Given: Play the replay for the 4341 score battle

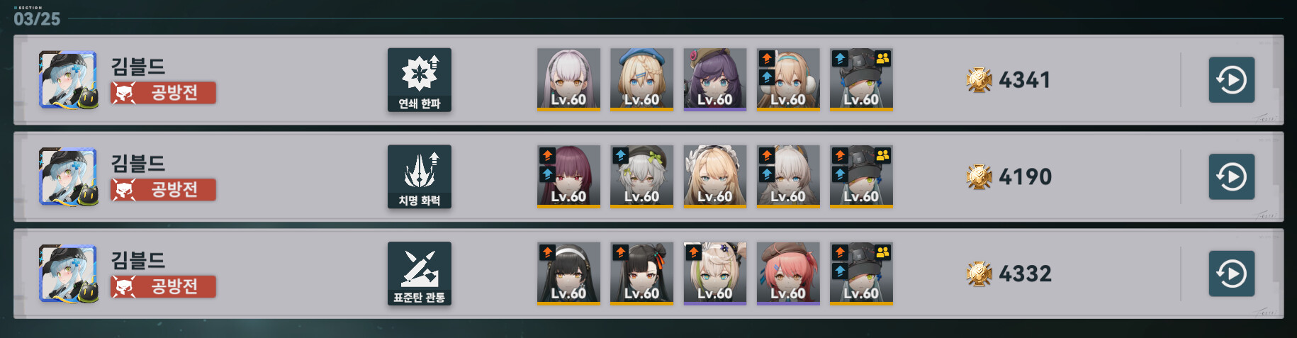Looking at the screenshot, I should (1231, 80).
